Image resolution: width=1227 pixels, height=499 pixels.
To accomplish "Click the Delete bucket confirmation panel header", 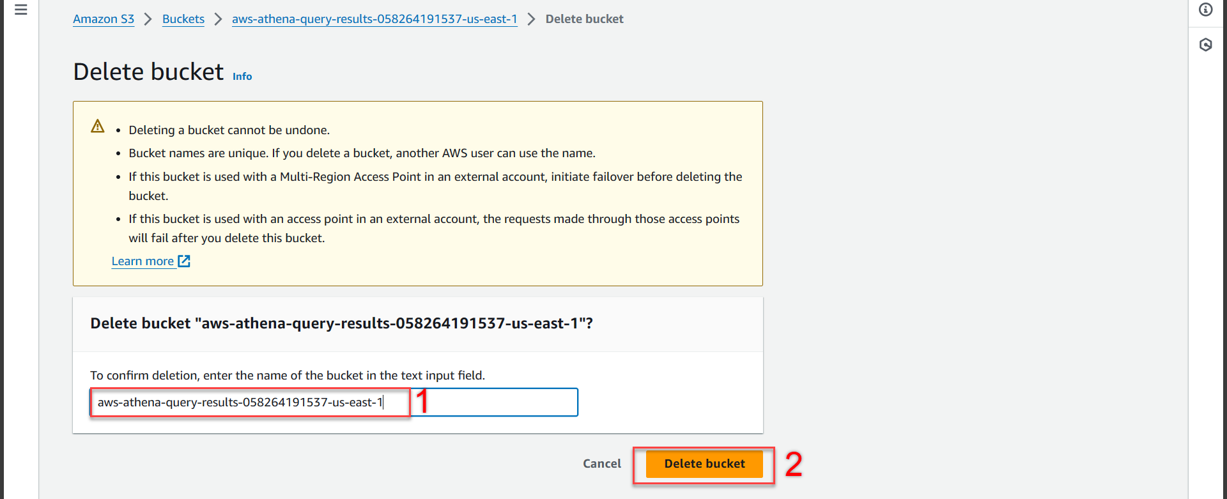I will point(341,323).
